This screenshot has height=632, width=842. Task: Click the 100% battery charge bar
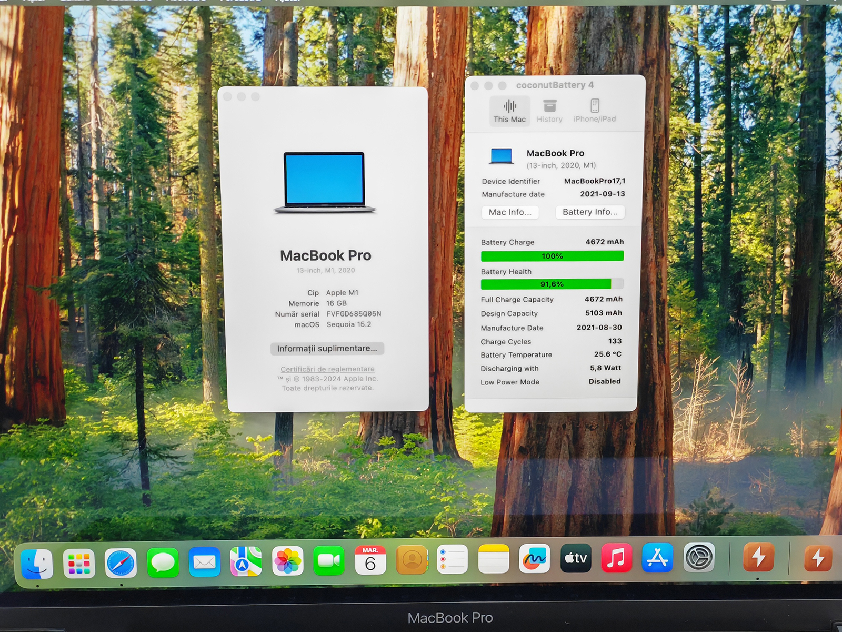(552, 256)
